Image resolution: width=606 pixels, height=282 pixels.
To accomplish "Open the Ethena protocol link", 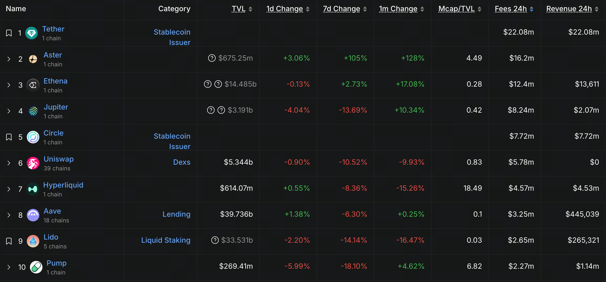I will point(55,81).
